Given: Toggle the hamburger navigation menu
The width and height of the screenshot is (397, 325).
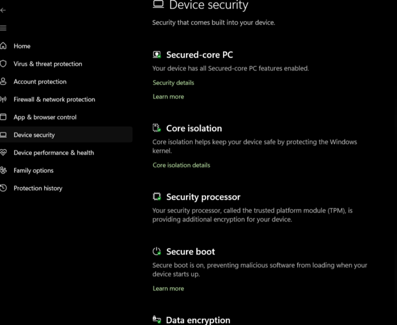Looking at the screenshot, I should [3, 28].
